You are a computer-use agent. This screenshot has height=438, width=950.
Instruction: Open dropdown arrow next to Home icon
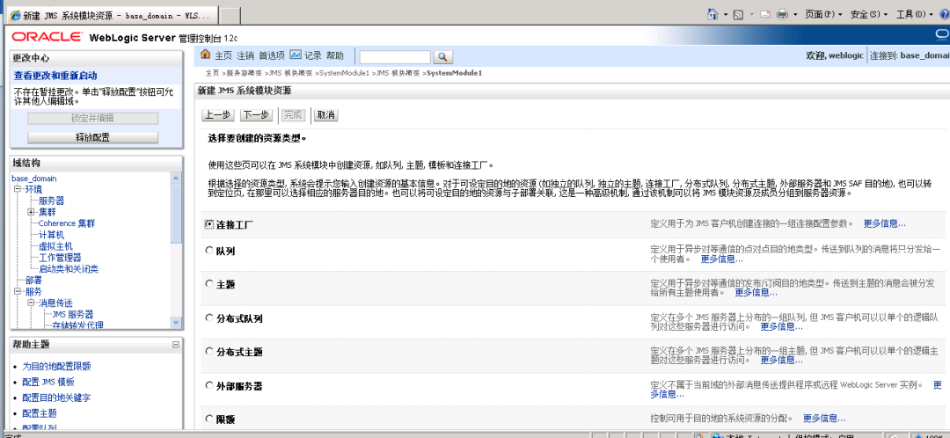tap(726, 15)
